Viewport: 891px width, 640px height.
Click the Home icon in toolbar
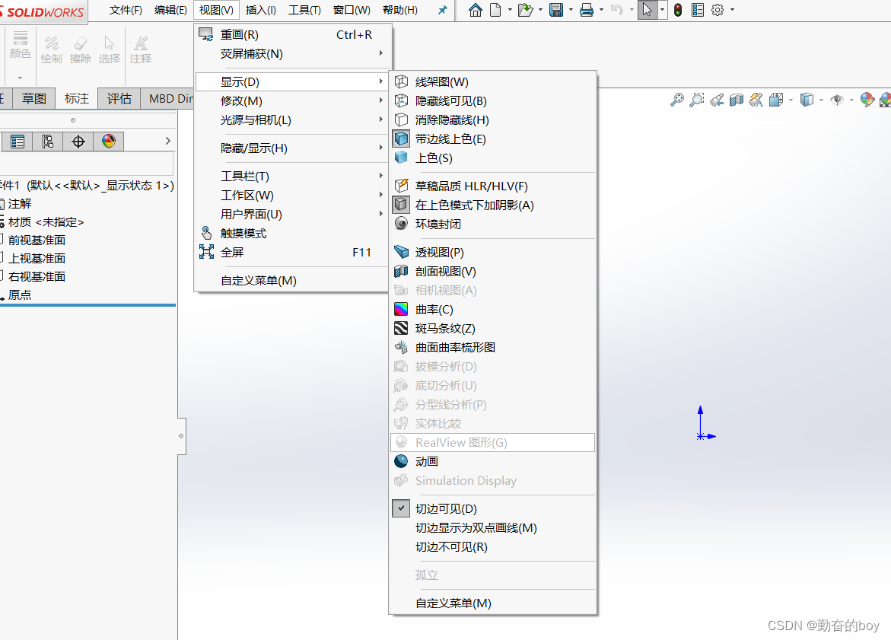(x=475, y=10)
